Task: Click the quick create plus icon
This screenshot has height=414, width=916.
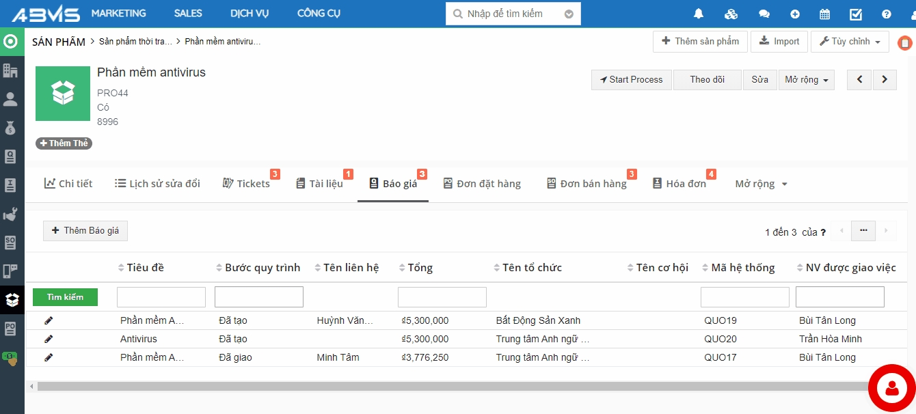Action: click(x=794, y=14)
